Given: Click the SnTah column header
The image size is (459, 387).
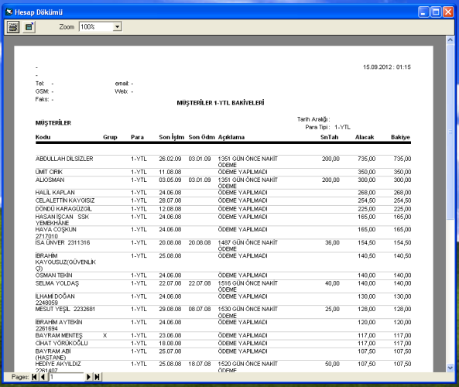Looking at the screenshot, I should 329,137.
